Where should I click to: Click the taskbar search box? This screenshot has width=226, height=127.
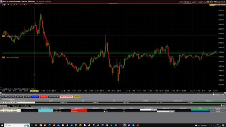coord(17,125)
